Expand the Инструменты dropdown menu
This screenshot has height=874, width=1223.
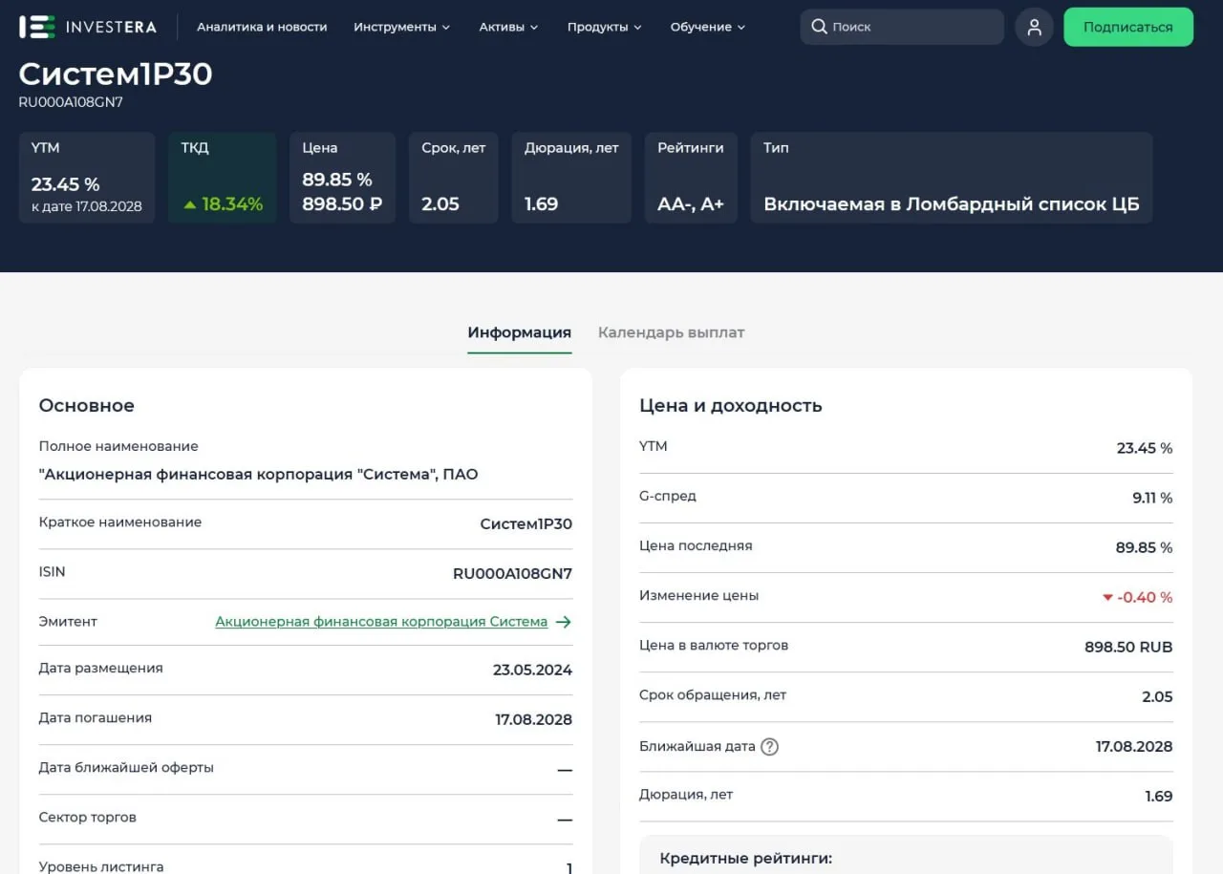pos(401,27)
